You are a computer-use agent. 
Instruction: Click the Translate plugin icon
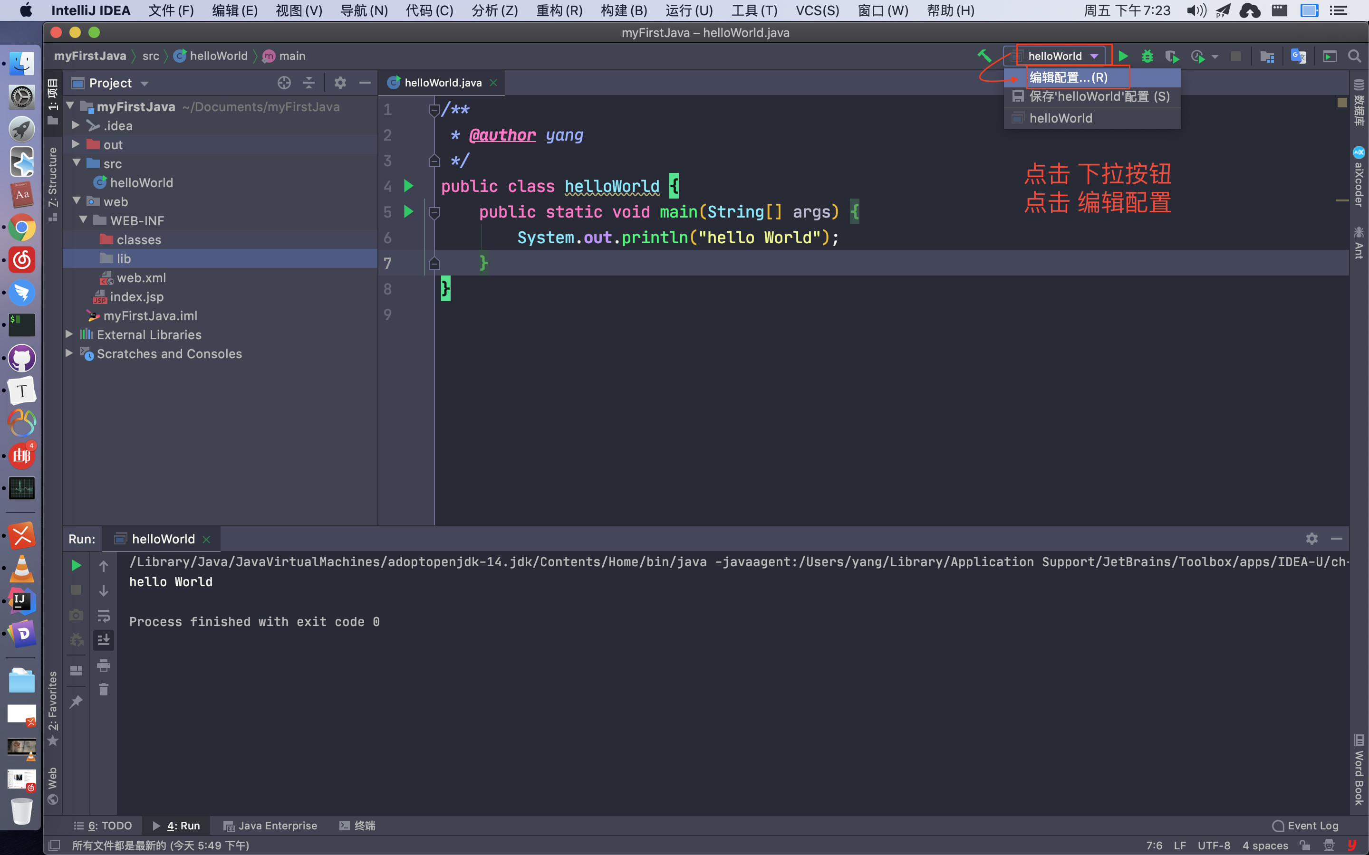(1298, 56)
